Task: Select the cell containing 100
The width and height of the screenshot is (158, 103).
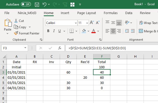Action: (x=102, y=67)
